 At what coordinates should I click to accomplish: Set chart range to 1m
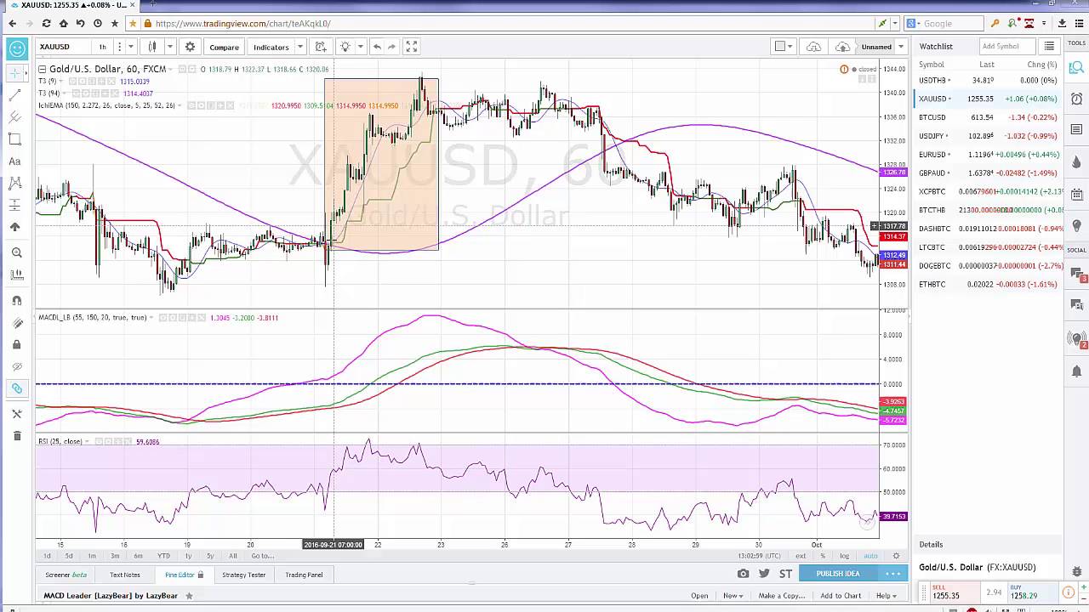coord(92,556)
